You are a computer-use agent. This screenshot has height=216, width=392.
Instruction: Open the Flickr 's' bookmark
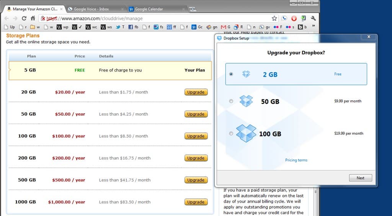tap(290, 27)
